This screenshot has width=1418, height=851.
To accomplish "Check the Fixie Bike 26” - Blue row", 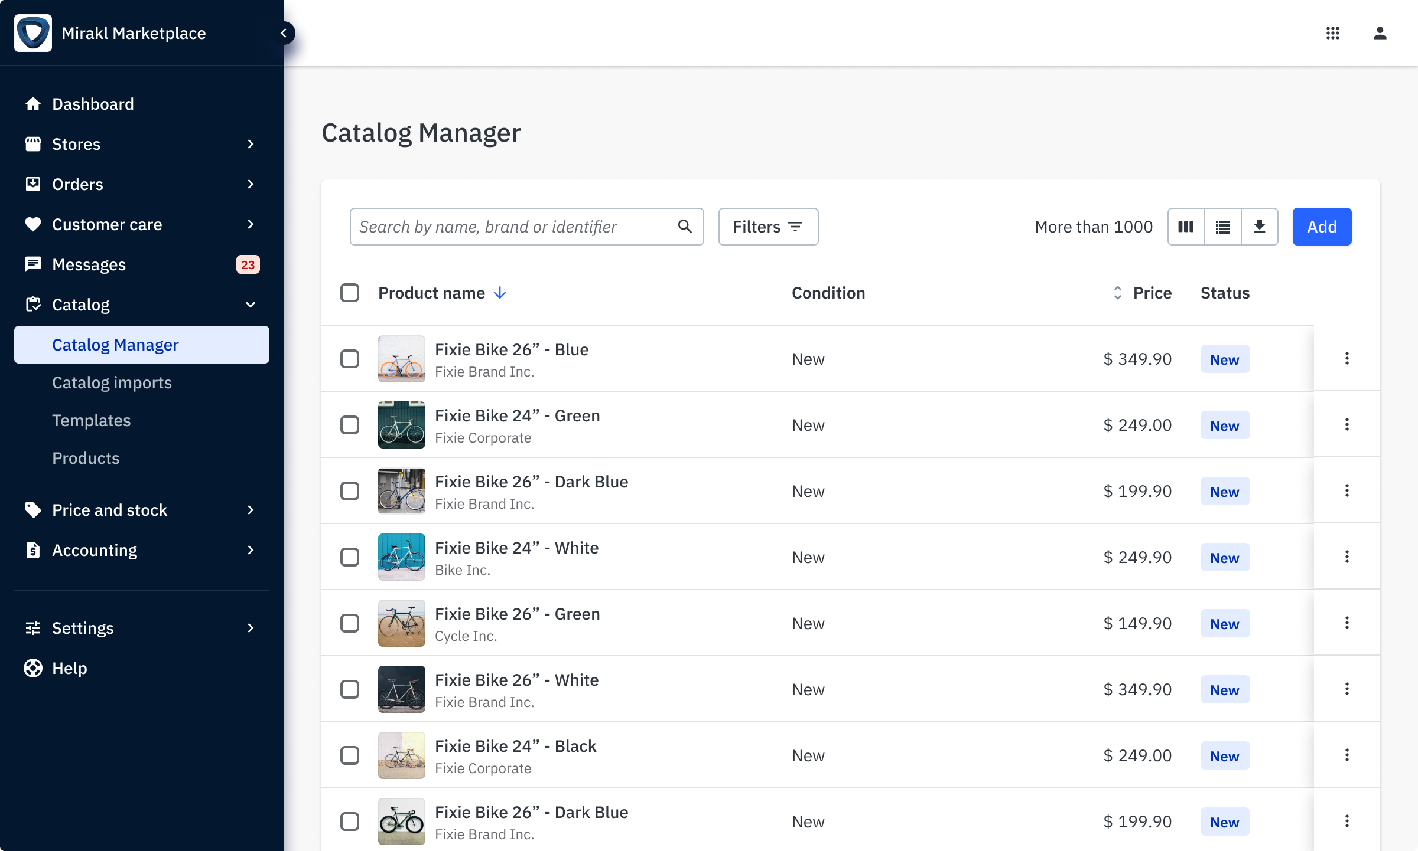I will (350, 359).
